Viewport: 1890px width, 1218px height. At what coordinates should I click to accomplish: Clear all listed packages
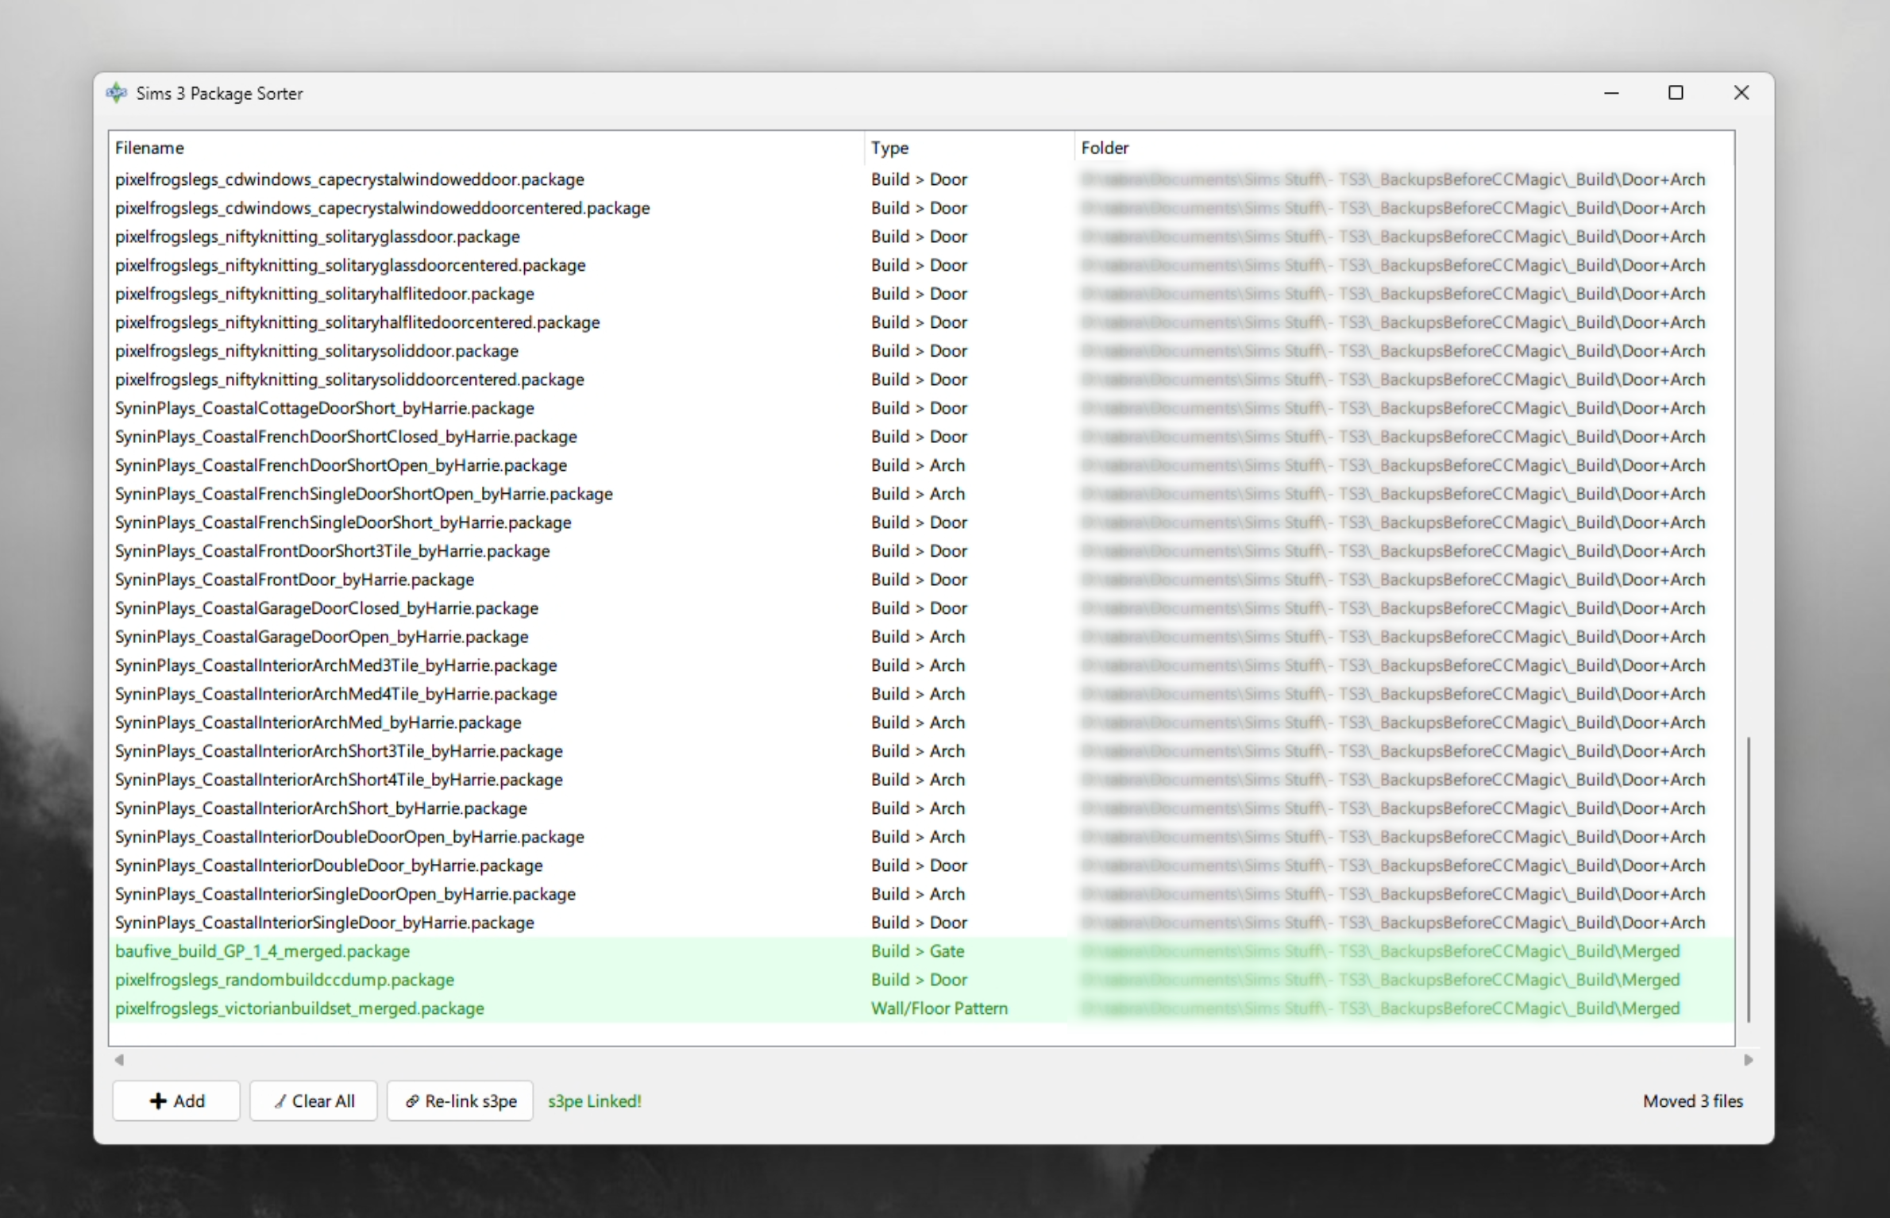point(313,1100)
